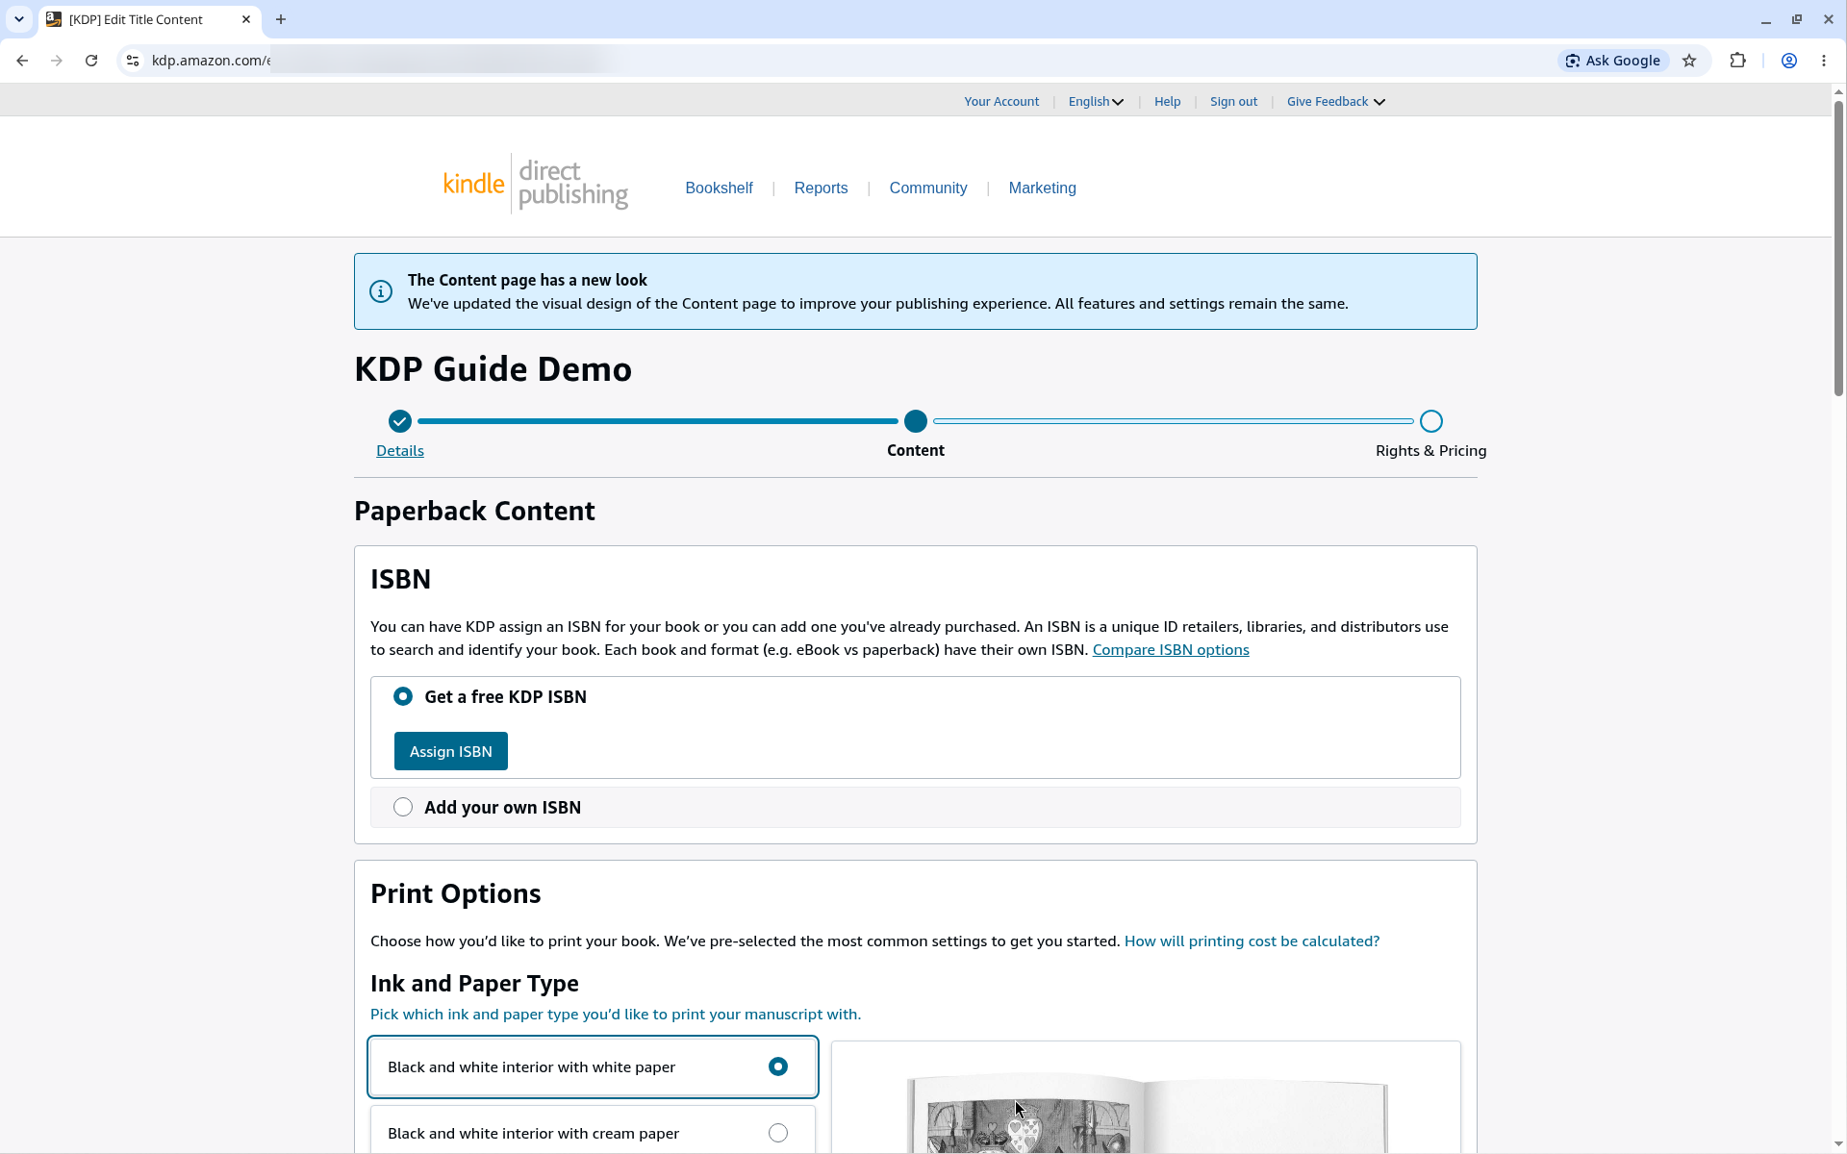Click the Kindle Direct Publishing logo

(x=536, y=184)
